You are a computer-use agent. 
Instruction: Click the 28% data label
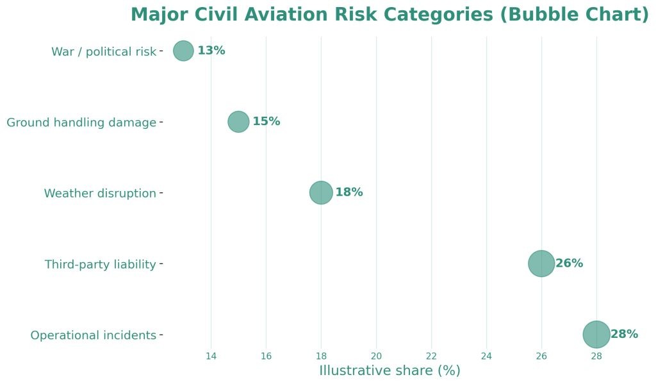pyautogui.click(x=624, y=334)
